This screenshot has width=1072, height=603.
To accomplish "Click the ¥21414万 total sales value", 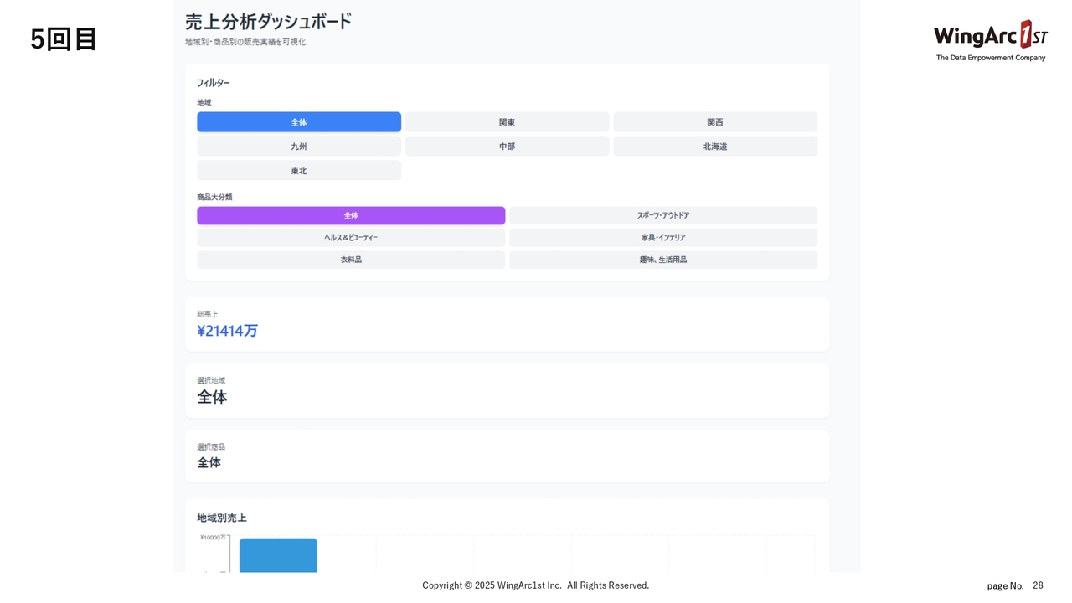I will tap(227, 331).
